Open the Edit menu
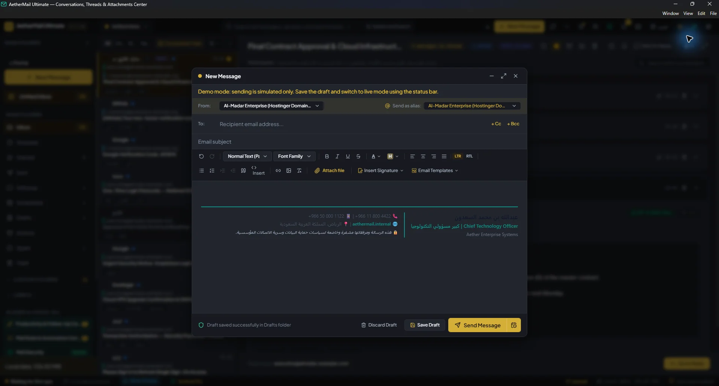719x386 pixels. (x=701, y=13)
